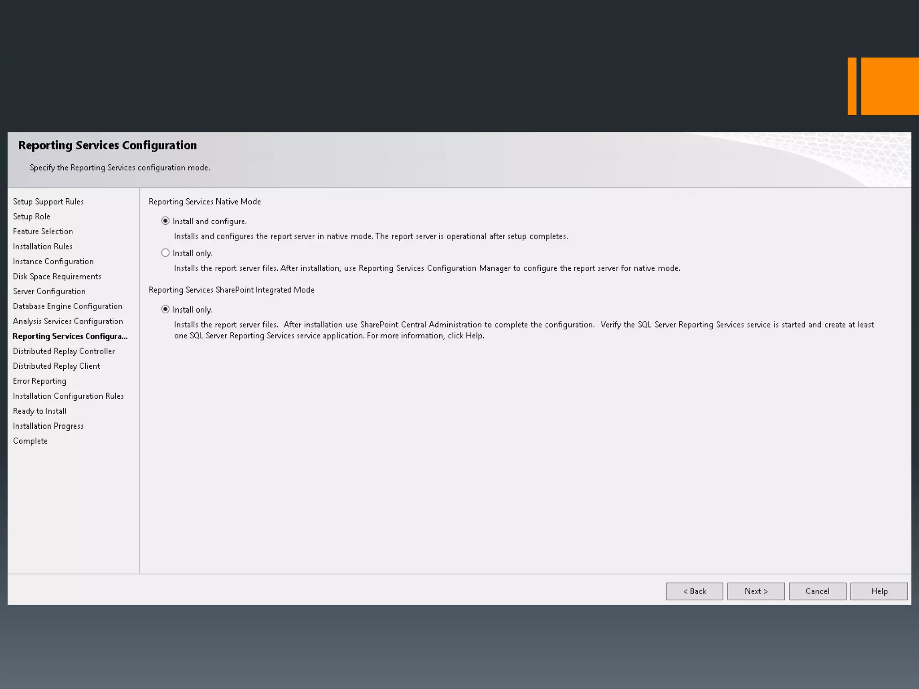Select the Setup Role step

pyautogui.click(x=31, y=216)
